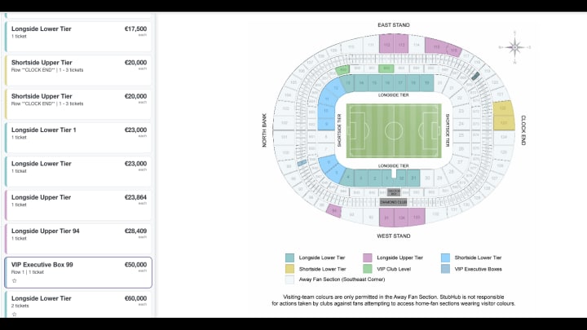Click the teal Longside Lower Tier legend swatch
Image resolution: width=587 pixels, height=330 pixels.
click(289, 257)
